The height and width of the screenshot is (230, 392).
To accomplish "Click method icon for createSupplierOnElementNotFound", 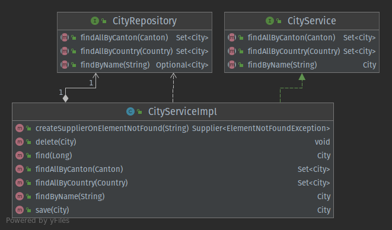I will pos(20,128).
